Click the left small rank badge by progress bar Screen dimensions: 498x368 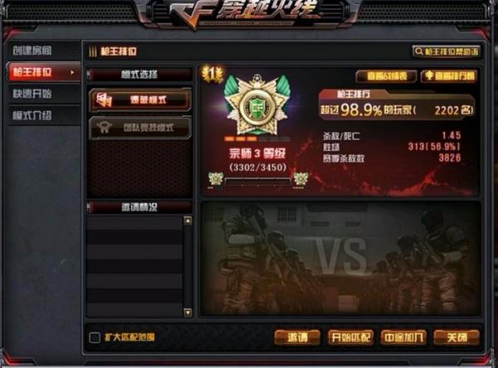tap(216, 179)
